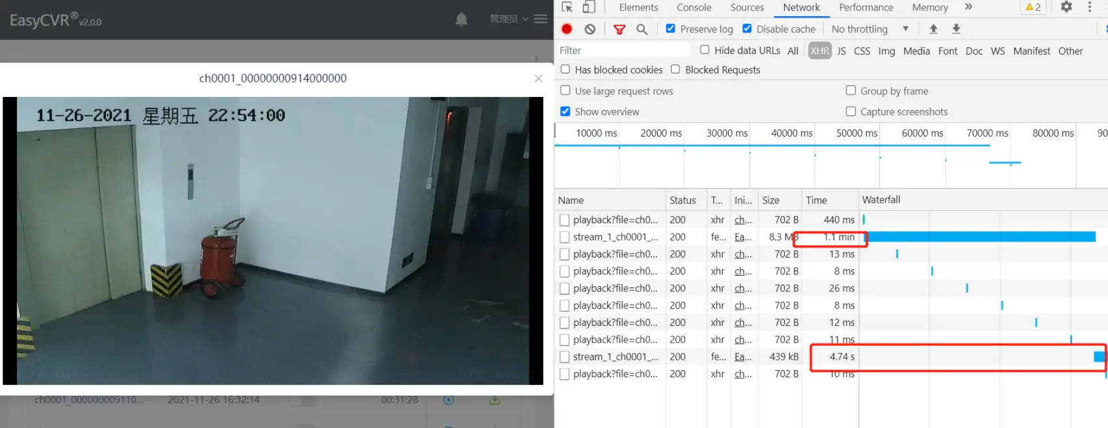Image resolution: width=1108 pixels, height=428 pixels.
Task: Select the JS filter type
Action: click(841, 51)
